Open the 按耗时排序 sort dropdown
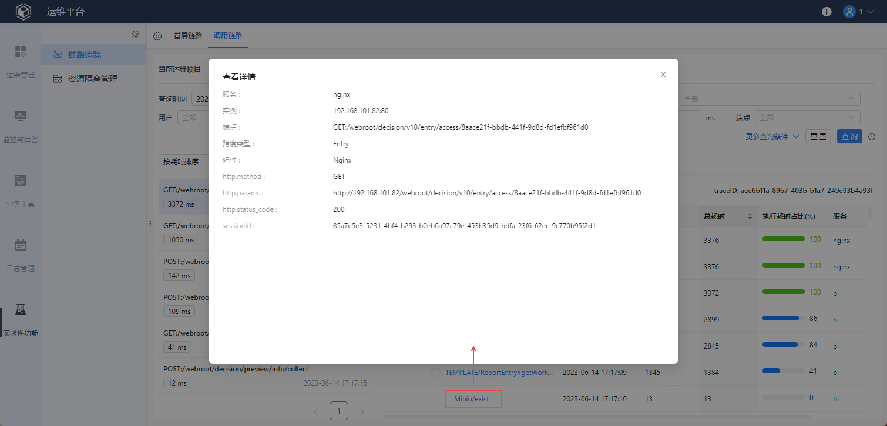The image size is (887, 426). tap(184, 162)
